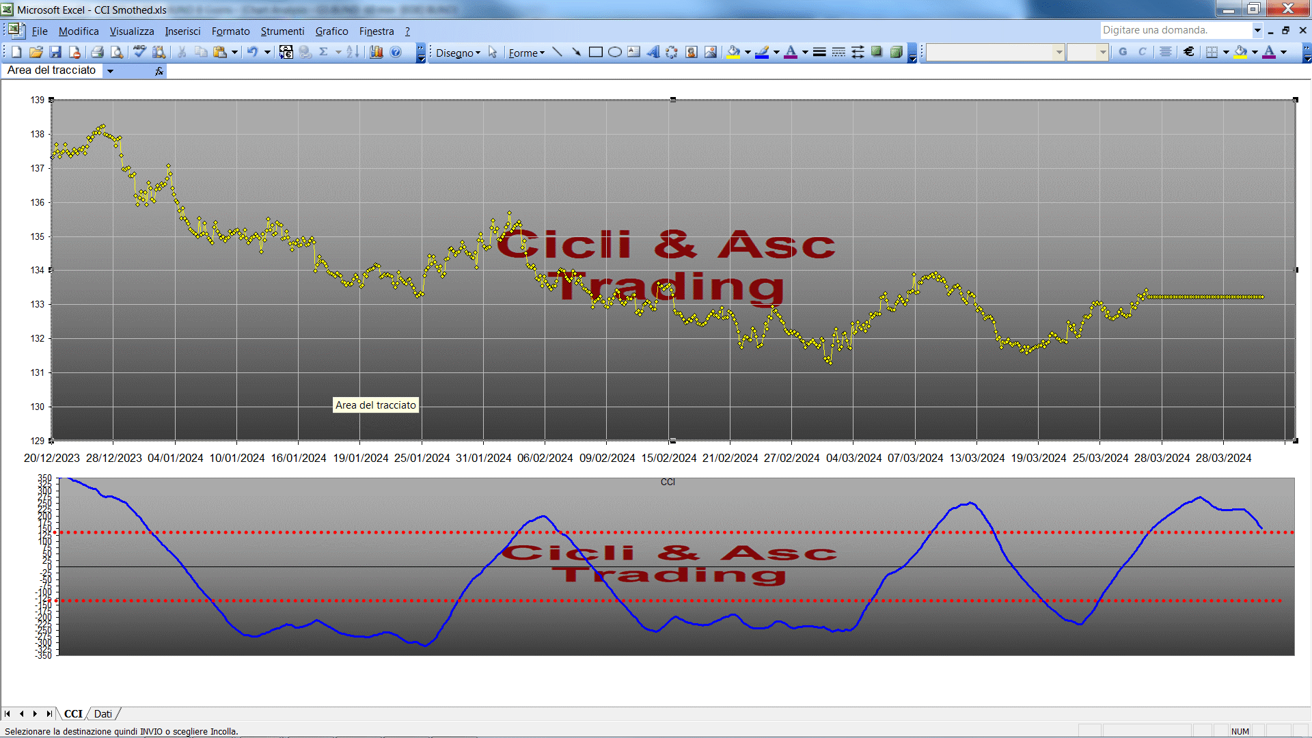
Task: Click the Name Box showing Area del tracciato
Action: (52, 70)
